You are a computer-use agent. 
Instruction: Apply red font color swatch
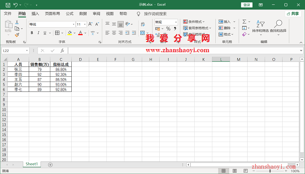tap(80, 33)
